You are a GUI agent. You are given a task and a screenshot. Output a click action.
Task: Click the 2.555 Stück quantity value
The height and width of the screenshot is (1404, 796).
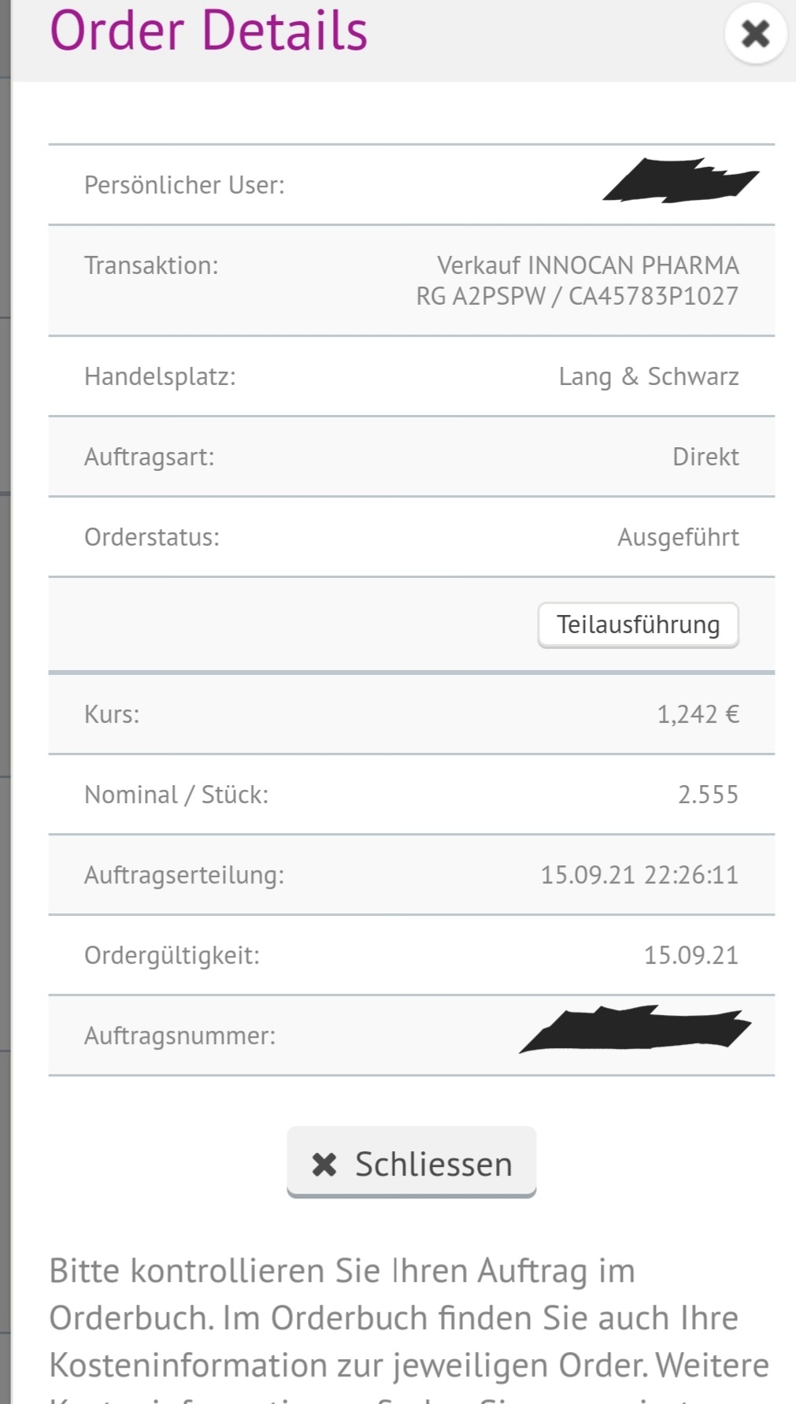click(x=708, y=795)
